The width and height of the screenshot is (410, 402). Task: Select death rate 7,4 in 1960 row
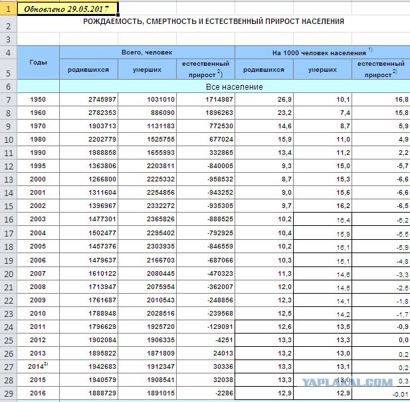[323, 113]
